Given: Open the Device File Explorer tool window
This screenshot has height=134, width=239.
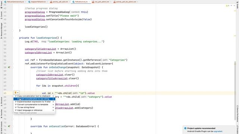Looking at the screenshot, I should [238, 113].
